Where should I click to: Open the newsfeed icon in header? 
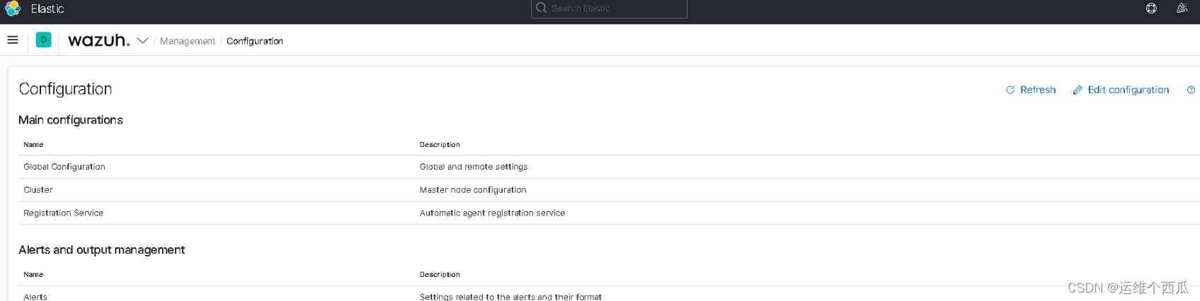point(1182,8)
